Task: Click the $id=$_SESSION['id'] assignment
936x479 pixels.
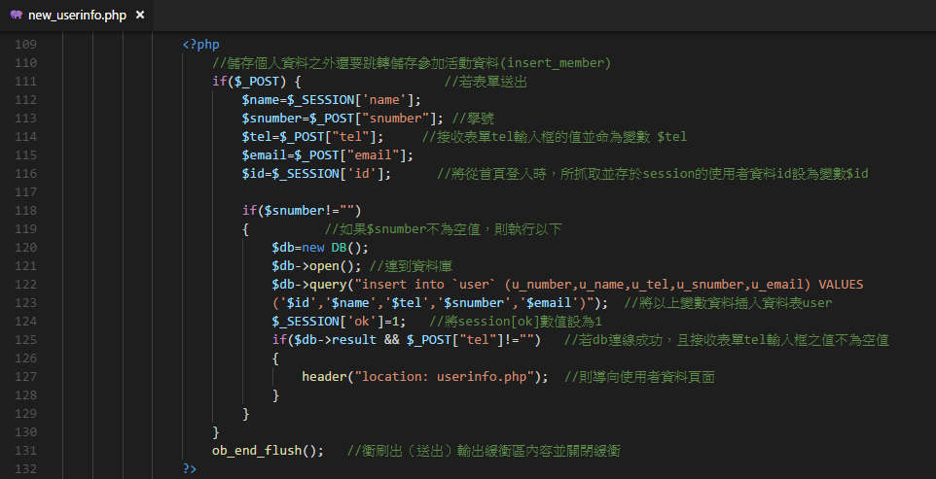Action: [316, 173]
